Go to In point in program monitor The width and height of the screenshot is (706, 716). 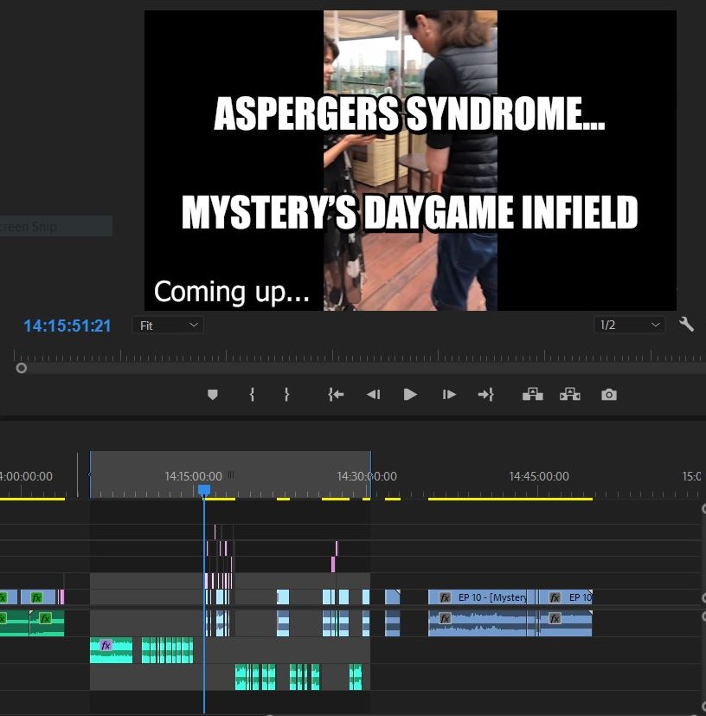tap(336, 395)
